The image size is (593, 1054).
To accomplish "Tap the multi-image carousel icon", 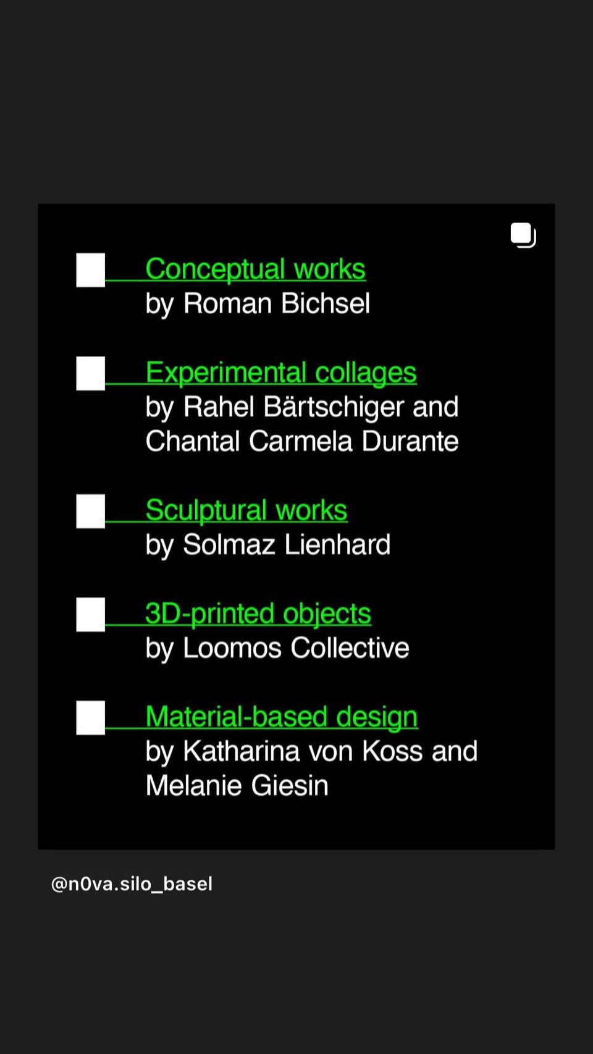I will coord(523,235).
